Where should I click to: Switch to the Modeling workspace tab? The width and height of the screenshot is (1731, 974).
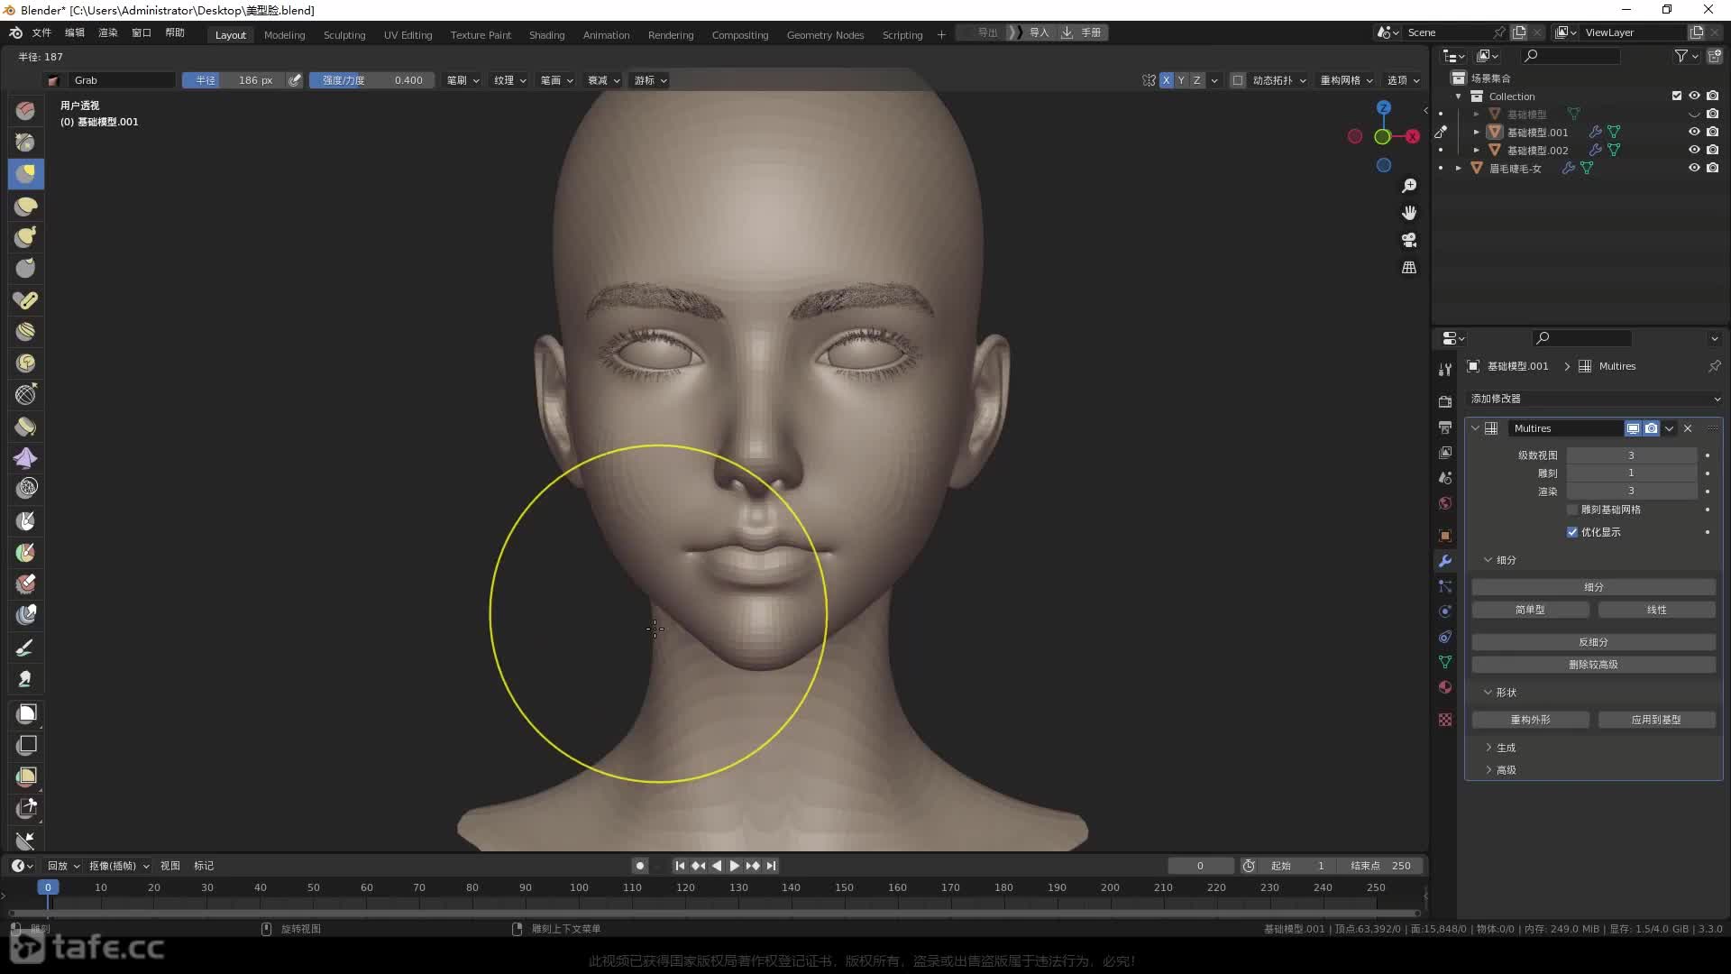284,34
